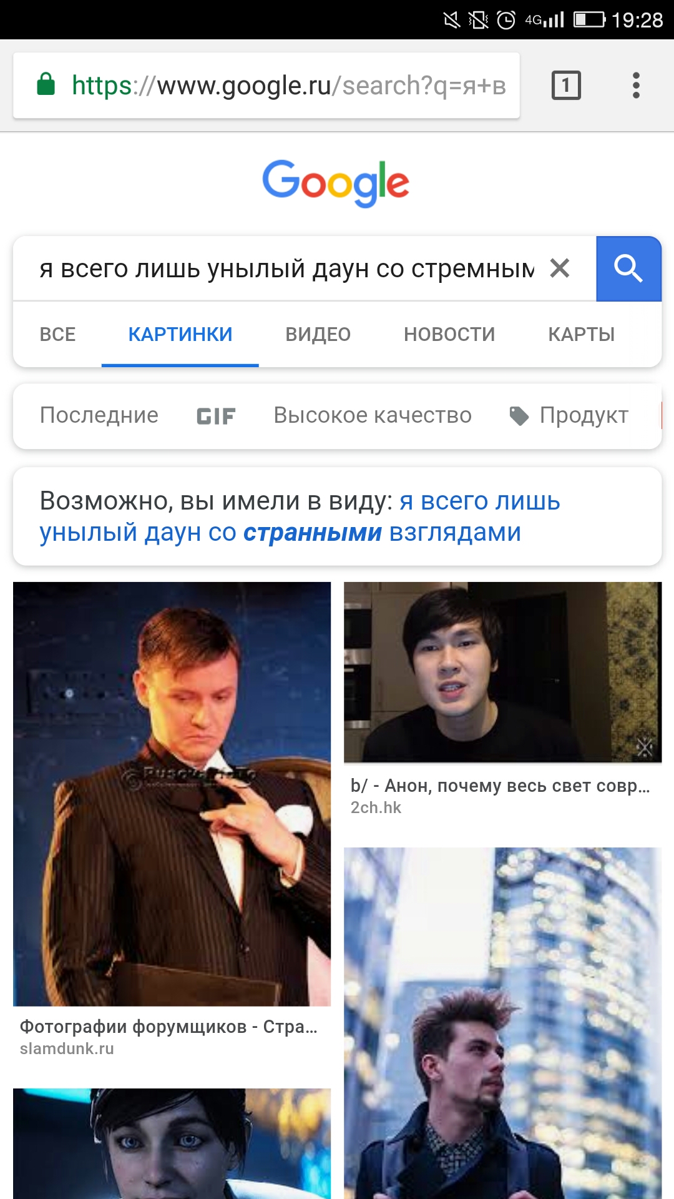
Task: Tap the blue search magnifier button
Action: click(628, 269)
